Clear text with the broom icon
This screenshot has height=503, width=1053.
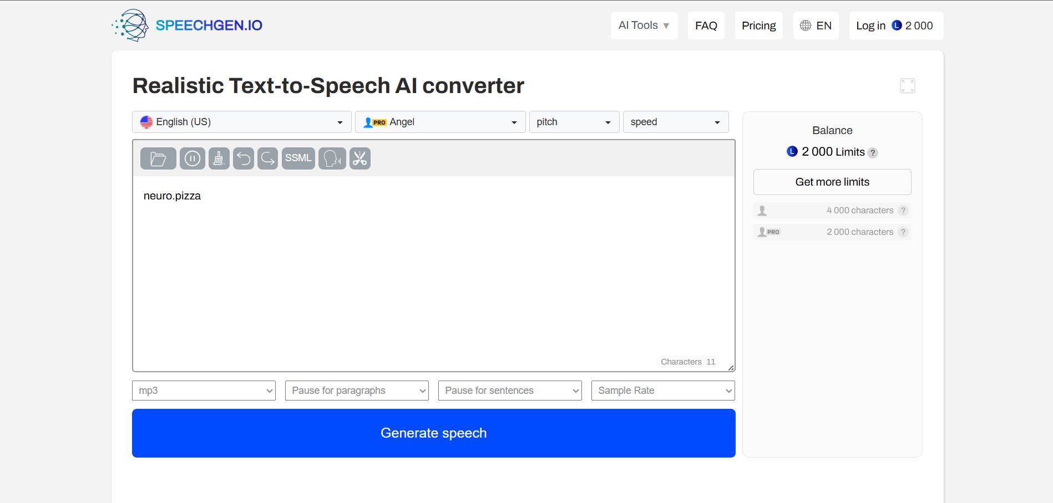(219, 159)
